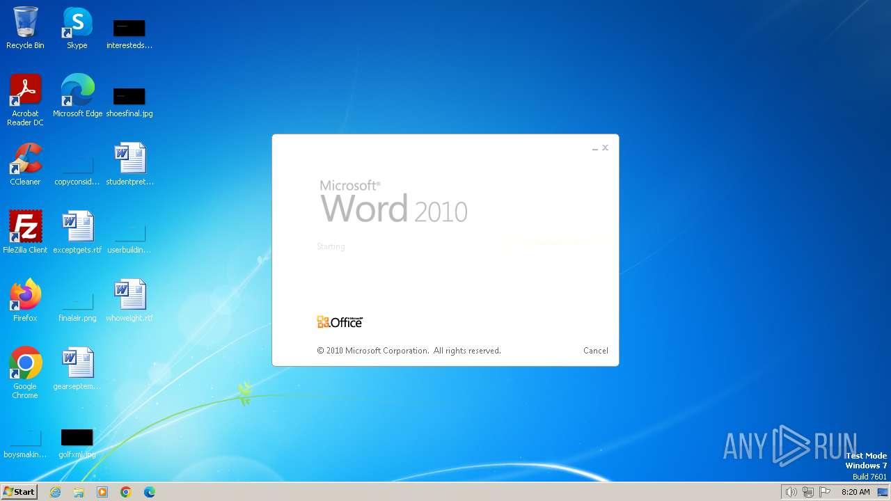Launch Internet Explorer from taskbar
Screen dimensions: 891x501
55,492
